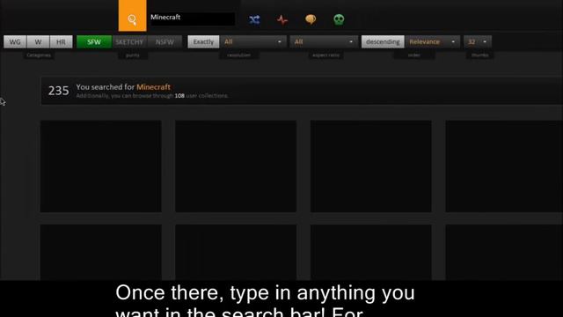Viewport: 563px width, 317px height.
Task: Open the aspect ratio All dropdown
Action: (x=324, y=41)
